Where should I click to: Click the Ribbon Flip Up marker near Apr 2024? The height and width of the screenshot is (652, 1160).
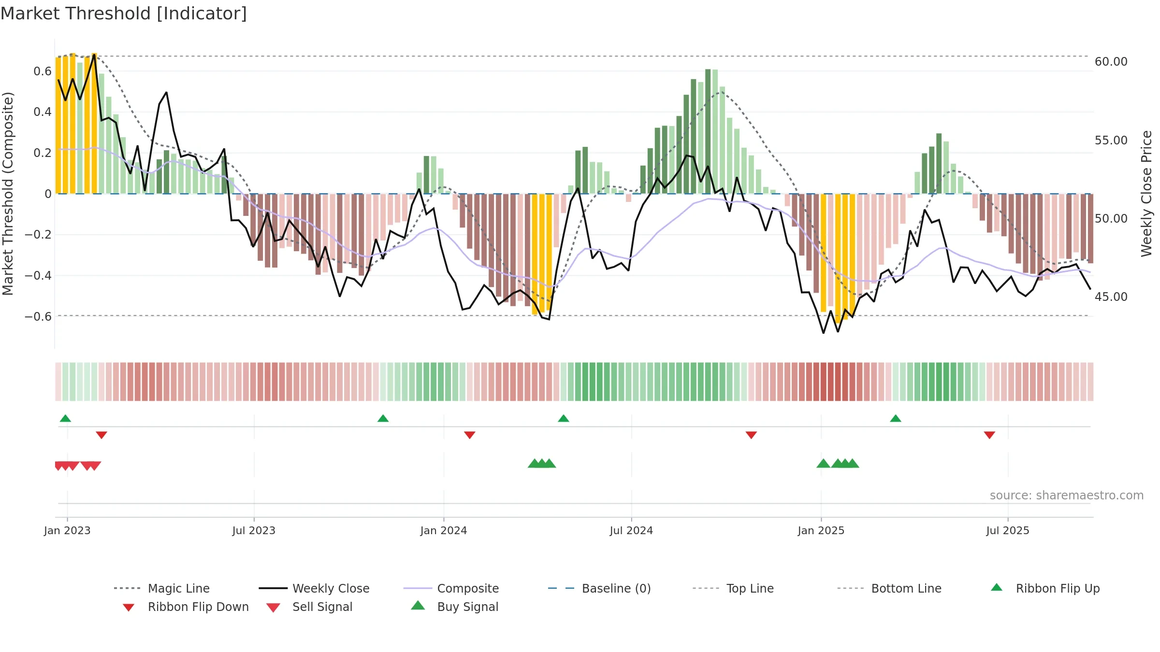pyautogui.click(x=564, y=418)
